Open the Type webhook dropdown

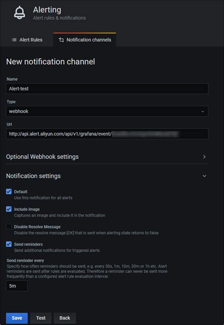107,111
